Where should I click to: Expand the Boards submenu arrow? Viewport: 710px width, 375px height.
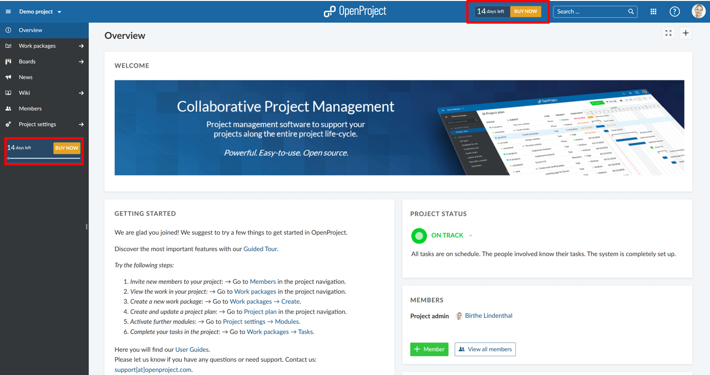pos(81,61)
